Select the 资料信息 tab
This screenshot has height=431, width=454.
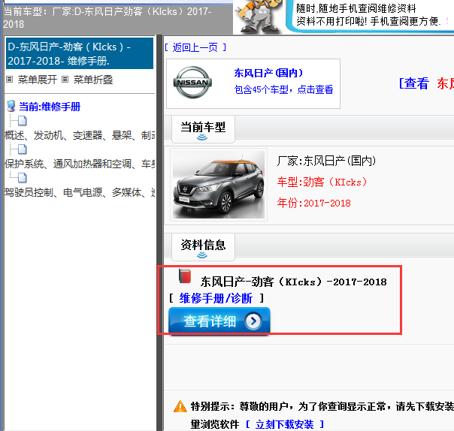[x=203, y=247]
